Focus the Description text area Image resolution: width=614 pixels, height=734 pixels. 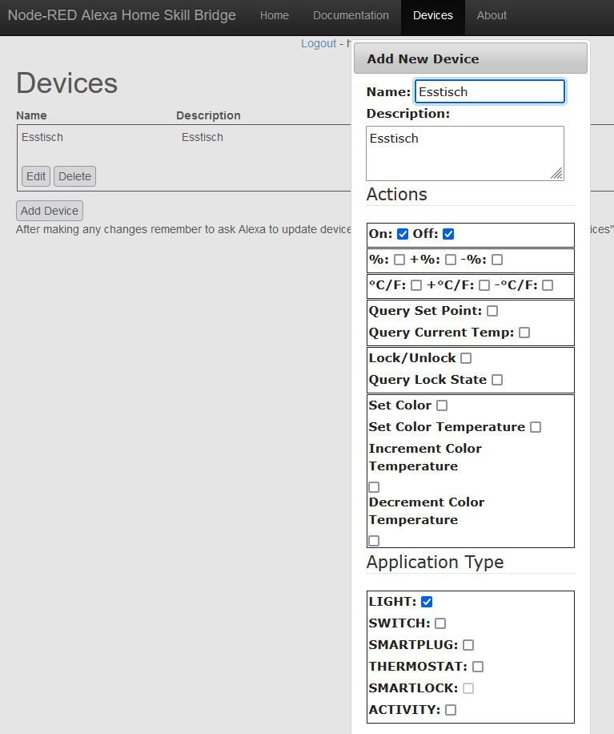(x=464, y=152)
